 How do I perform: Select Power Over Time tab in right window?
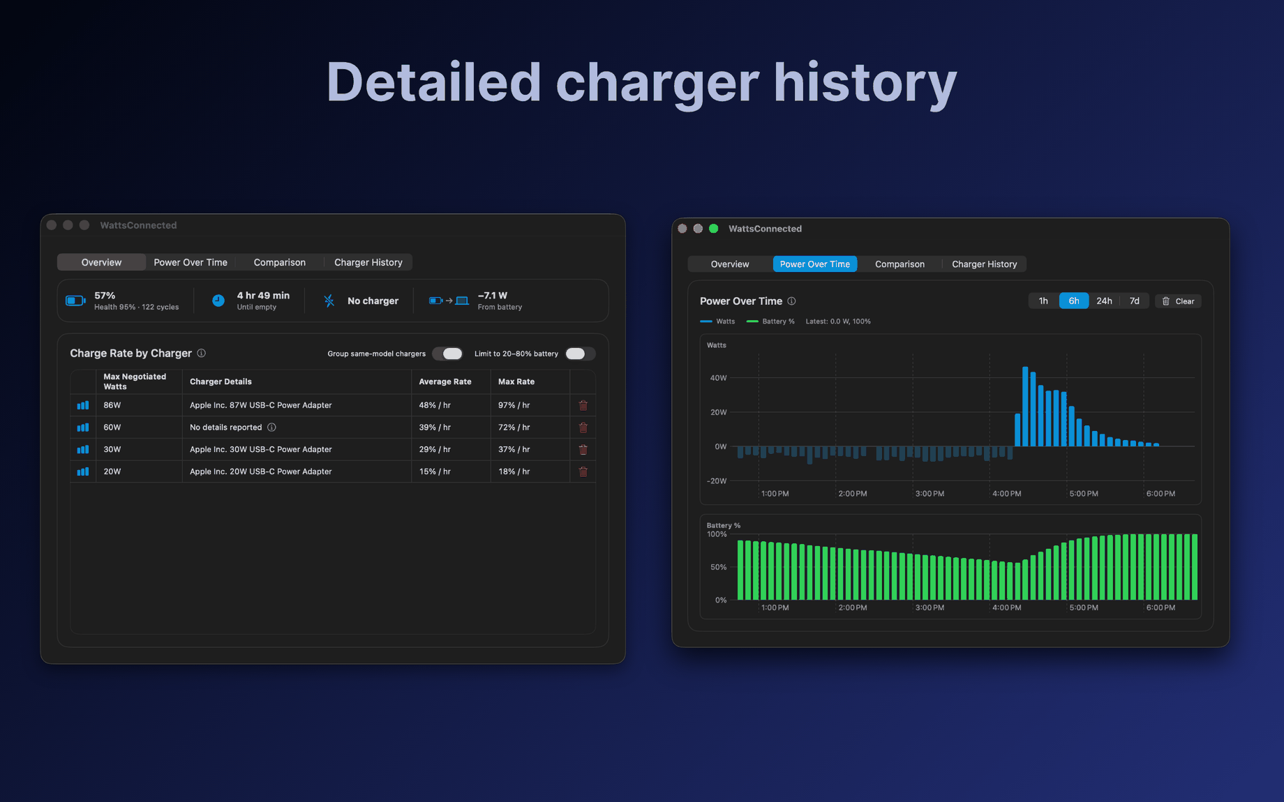[x=815, y=264]
